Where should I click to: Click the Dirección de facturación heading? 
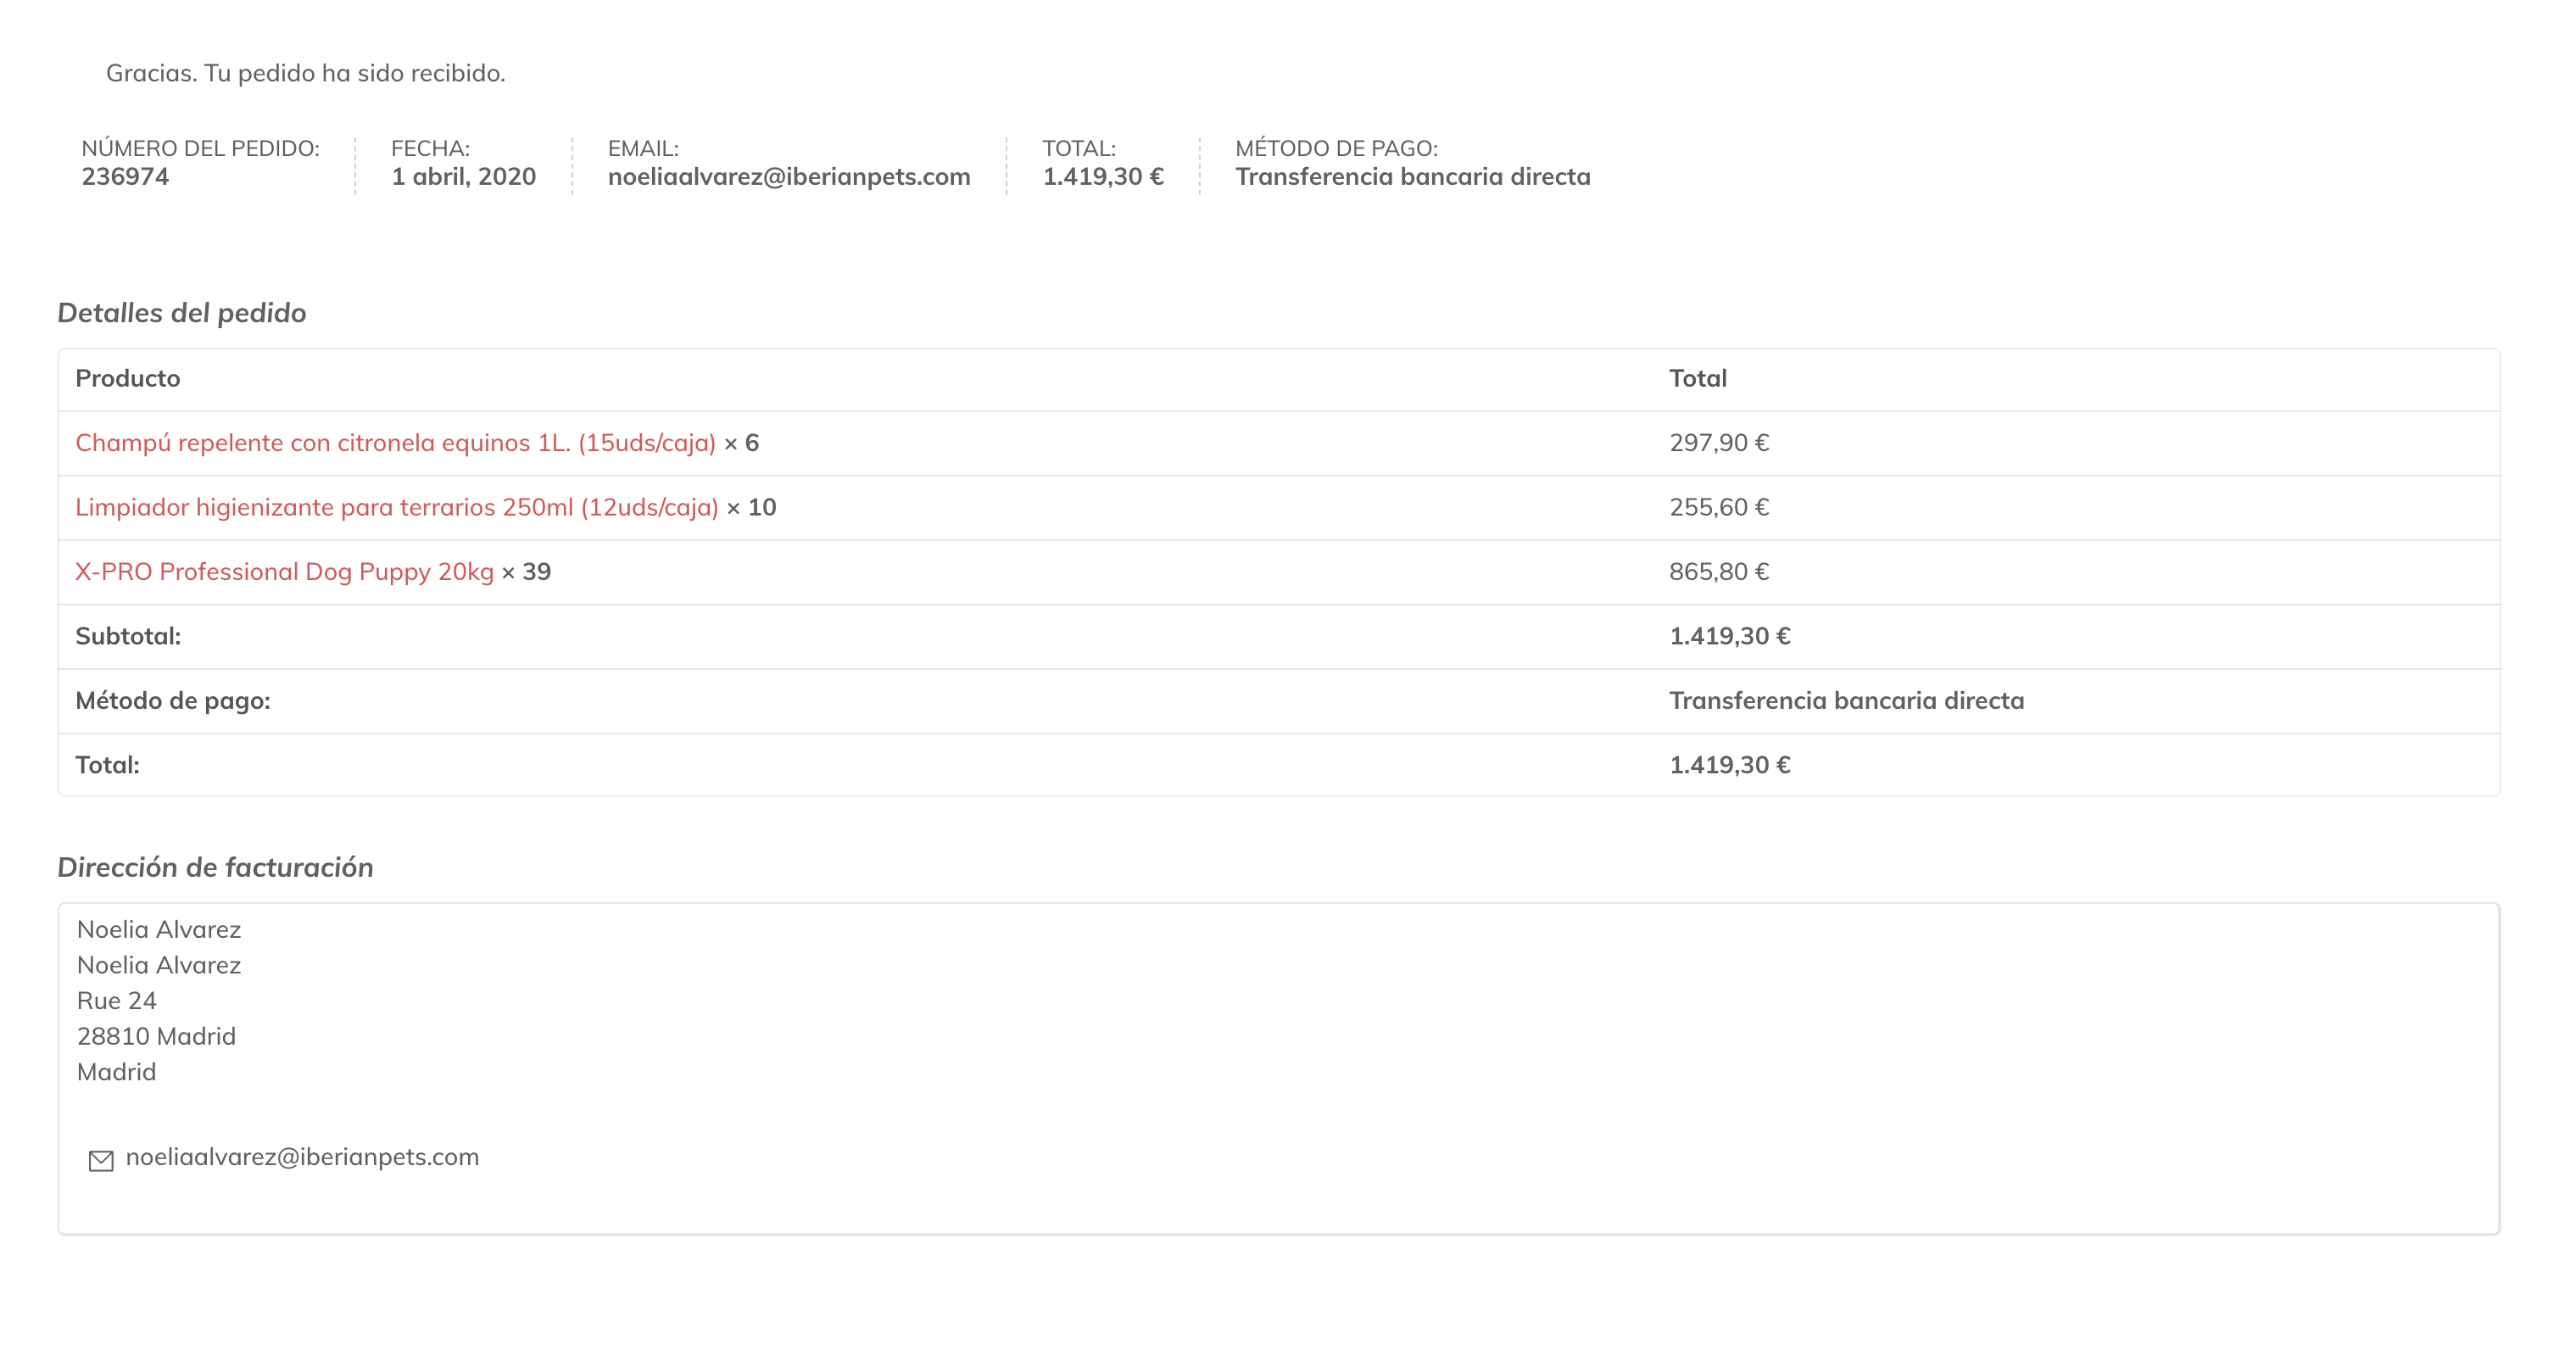click(x=215, y=867)
